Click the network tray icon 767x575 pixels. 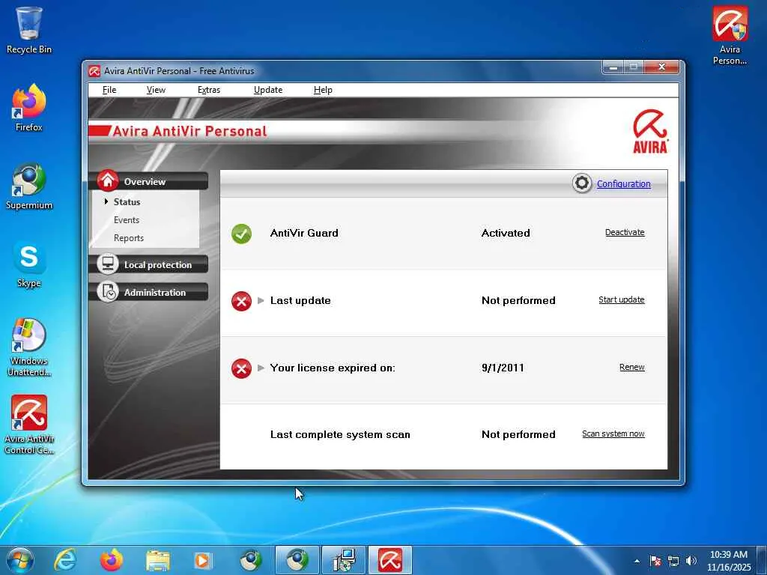tap(673, 561)
